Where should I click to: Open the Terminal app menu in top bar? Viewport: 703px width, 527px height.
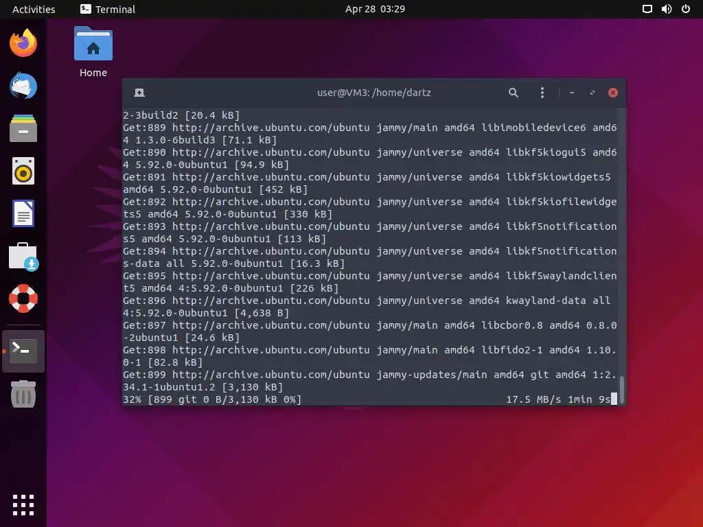coord(108,9)
